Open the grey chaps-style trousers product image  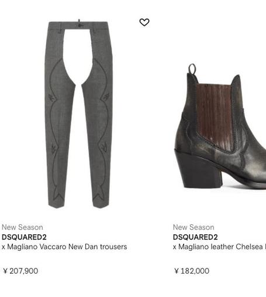coord(79,114)
